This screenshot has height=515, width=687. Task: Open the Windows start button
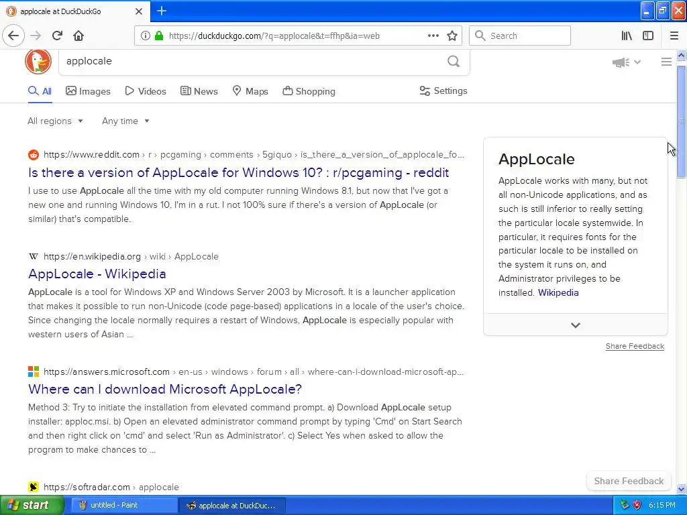tap(32, 506)
